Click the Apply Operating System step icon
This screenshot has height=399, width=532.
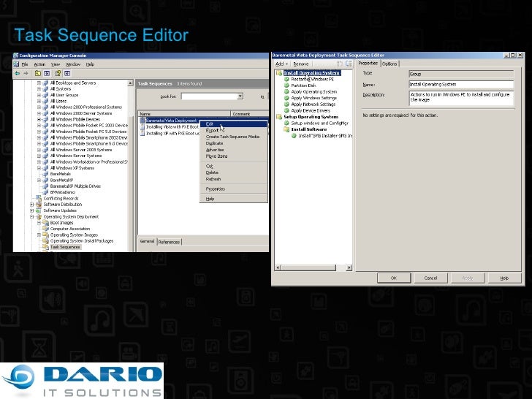(287, 92)
